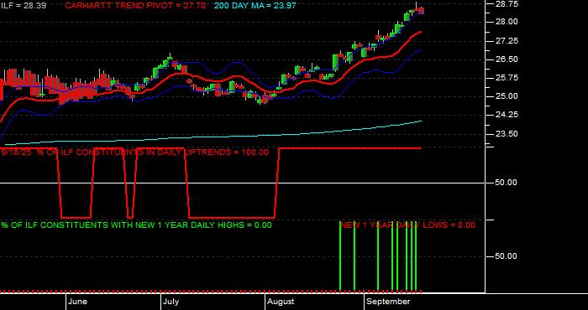Click the September label on time axis
The height and width of the screenshot is (310, 588).
coord(388,302)
